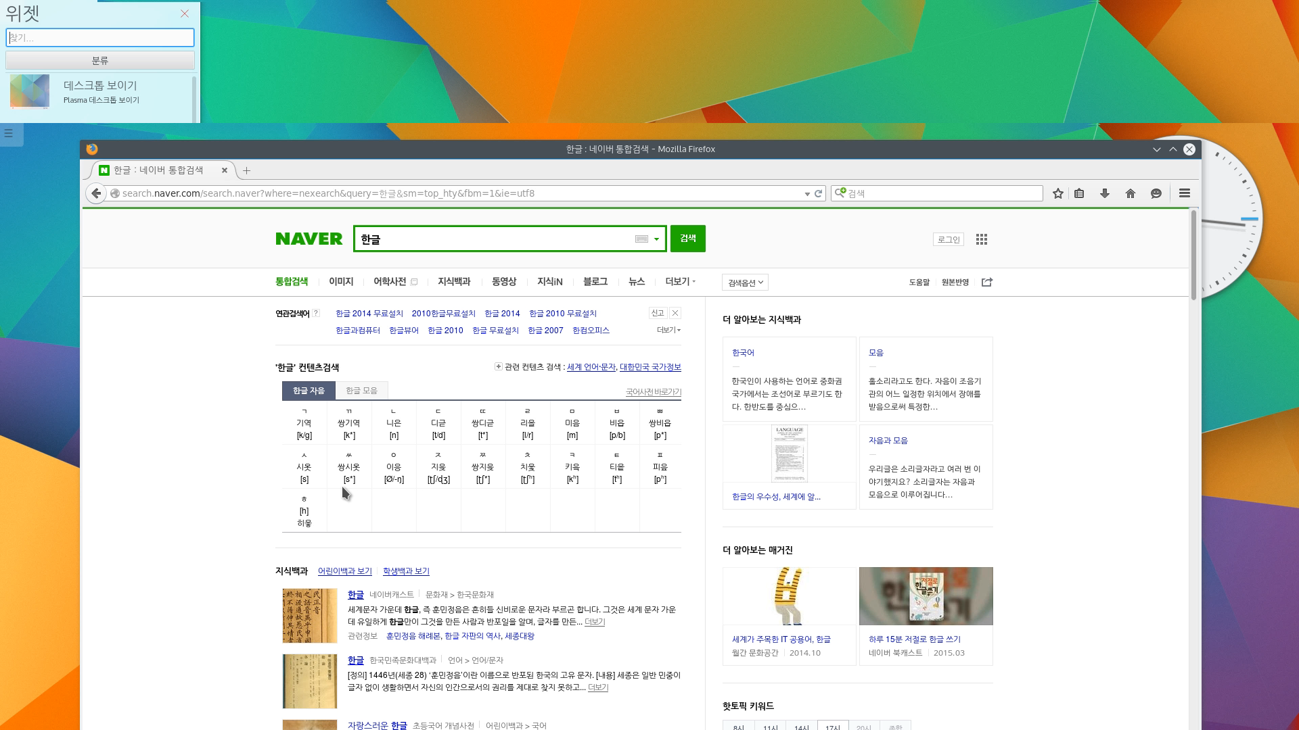Expand the 더보기 menu in search tabs

click(x=680, y=281)
